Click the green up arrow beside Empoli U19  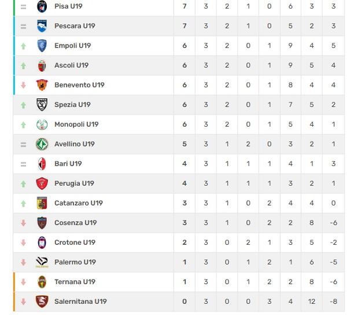point(23,46)
